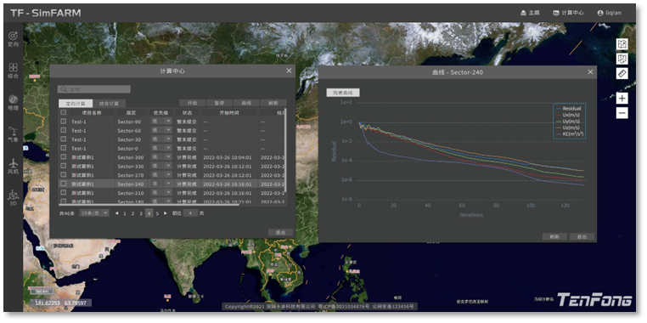Open the 综合 grid icon in sidebar
The width and height of the screenshot is (647, 323).
click(14, 71)
